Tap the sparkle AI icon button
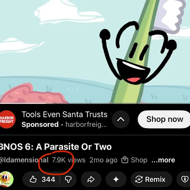 click(x=116, y=179)
